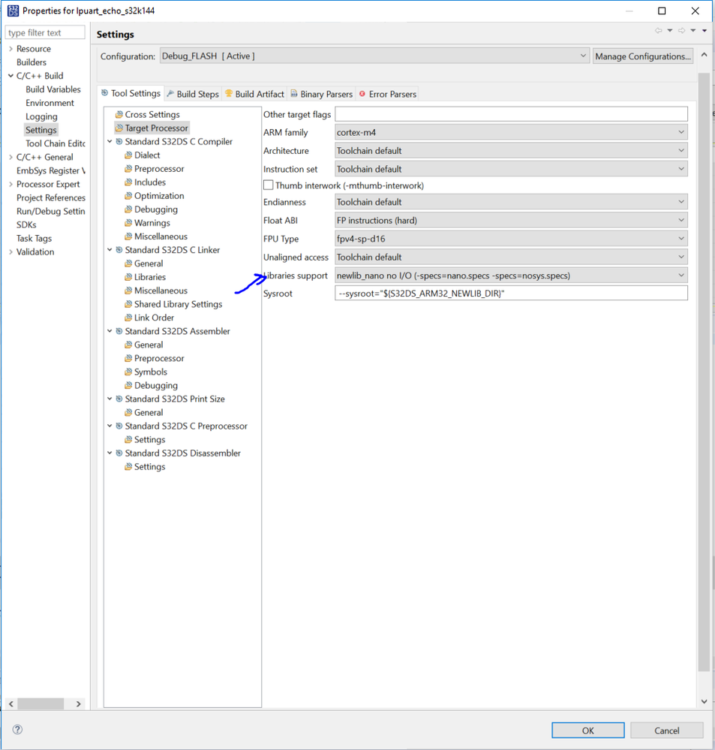
Task: Switch to the Build Artifact tab
Action: coord(255,94)
